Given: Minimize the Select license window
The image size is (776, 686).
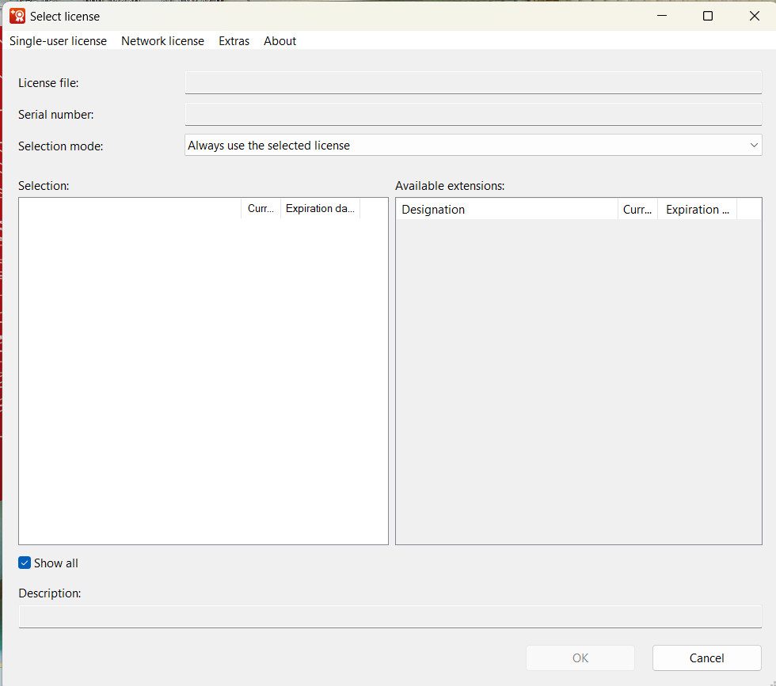Looking at the screenshot, I should [661, 16].
